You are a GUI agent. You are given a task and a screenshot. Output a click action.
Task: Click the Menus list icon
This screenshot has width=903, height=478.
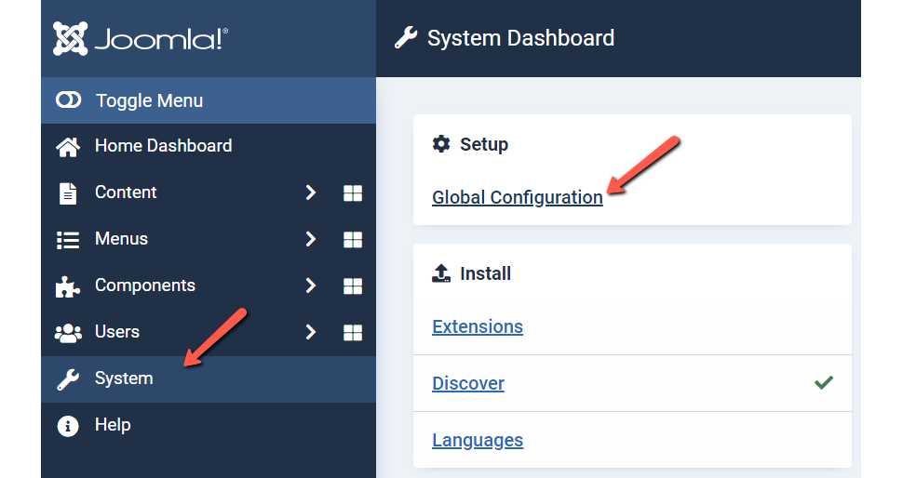pos(68,240)
